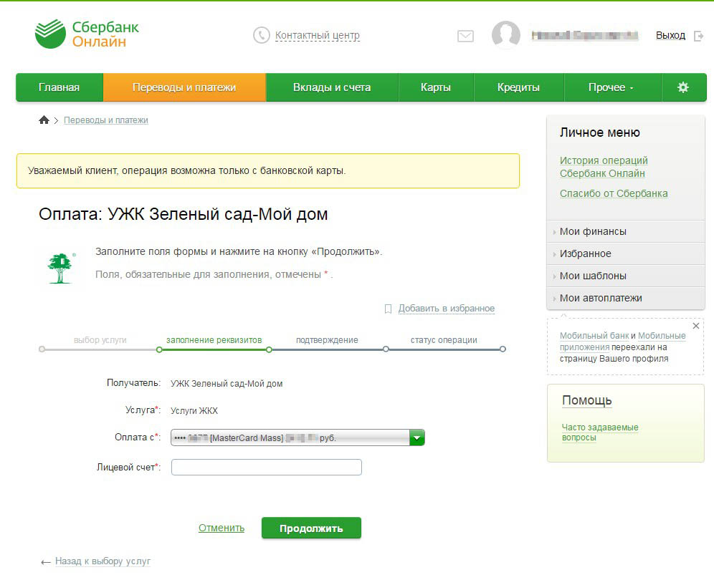
Task: Click the Продолжить button
Action: point(311,528)
